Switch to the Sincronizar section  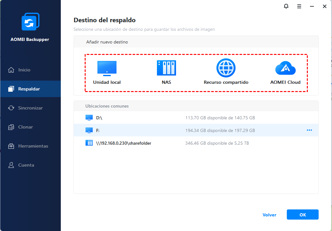[x=30, y=108]
